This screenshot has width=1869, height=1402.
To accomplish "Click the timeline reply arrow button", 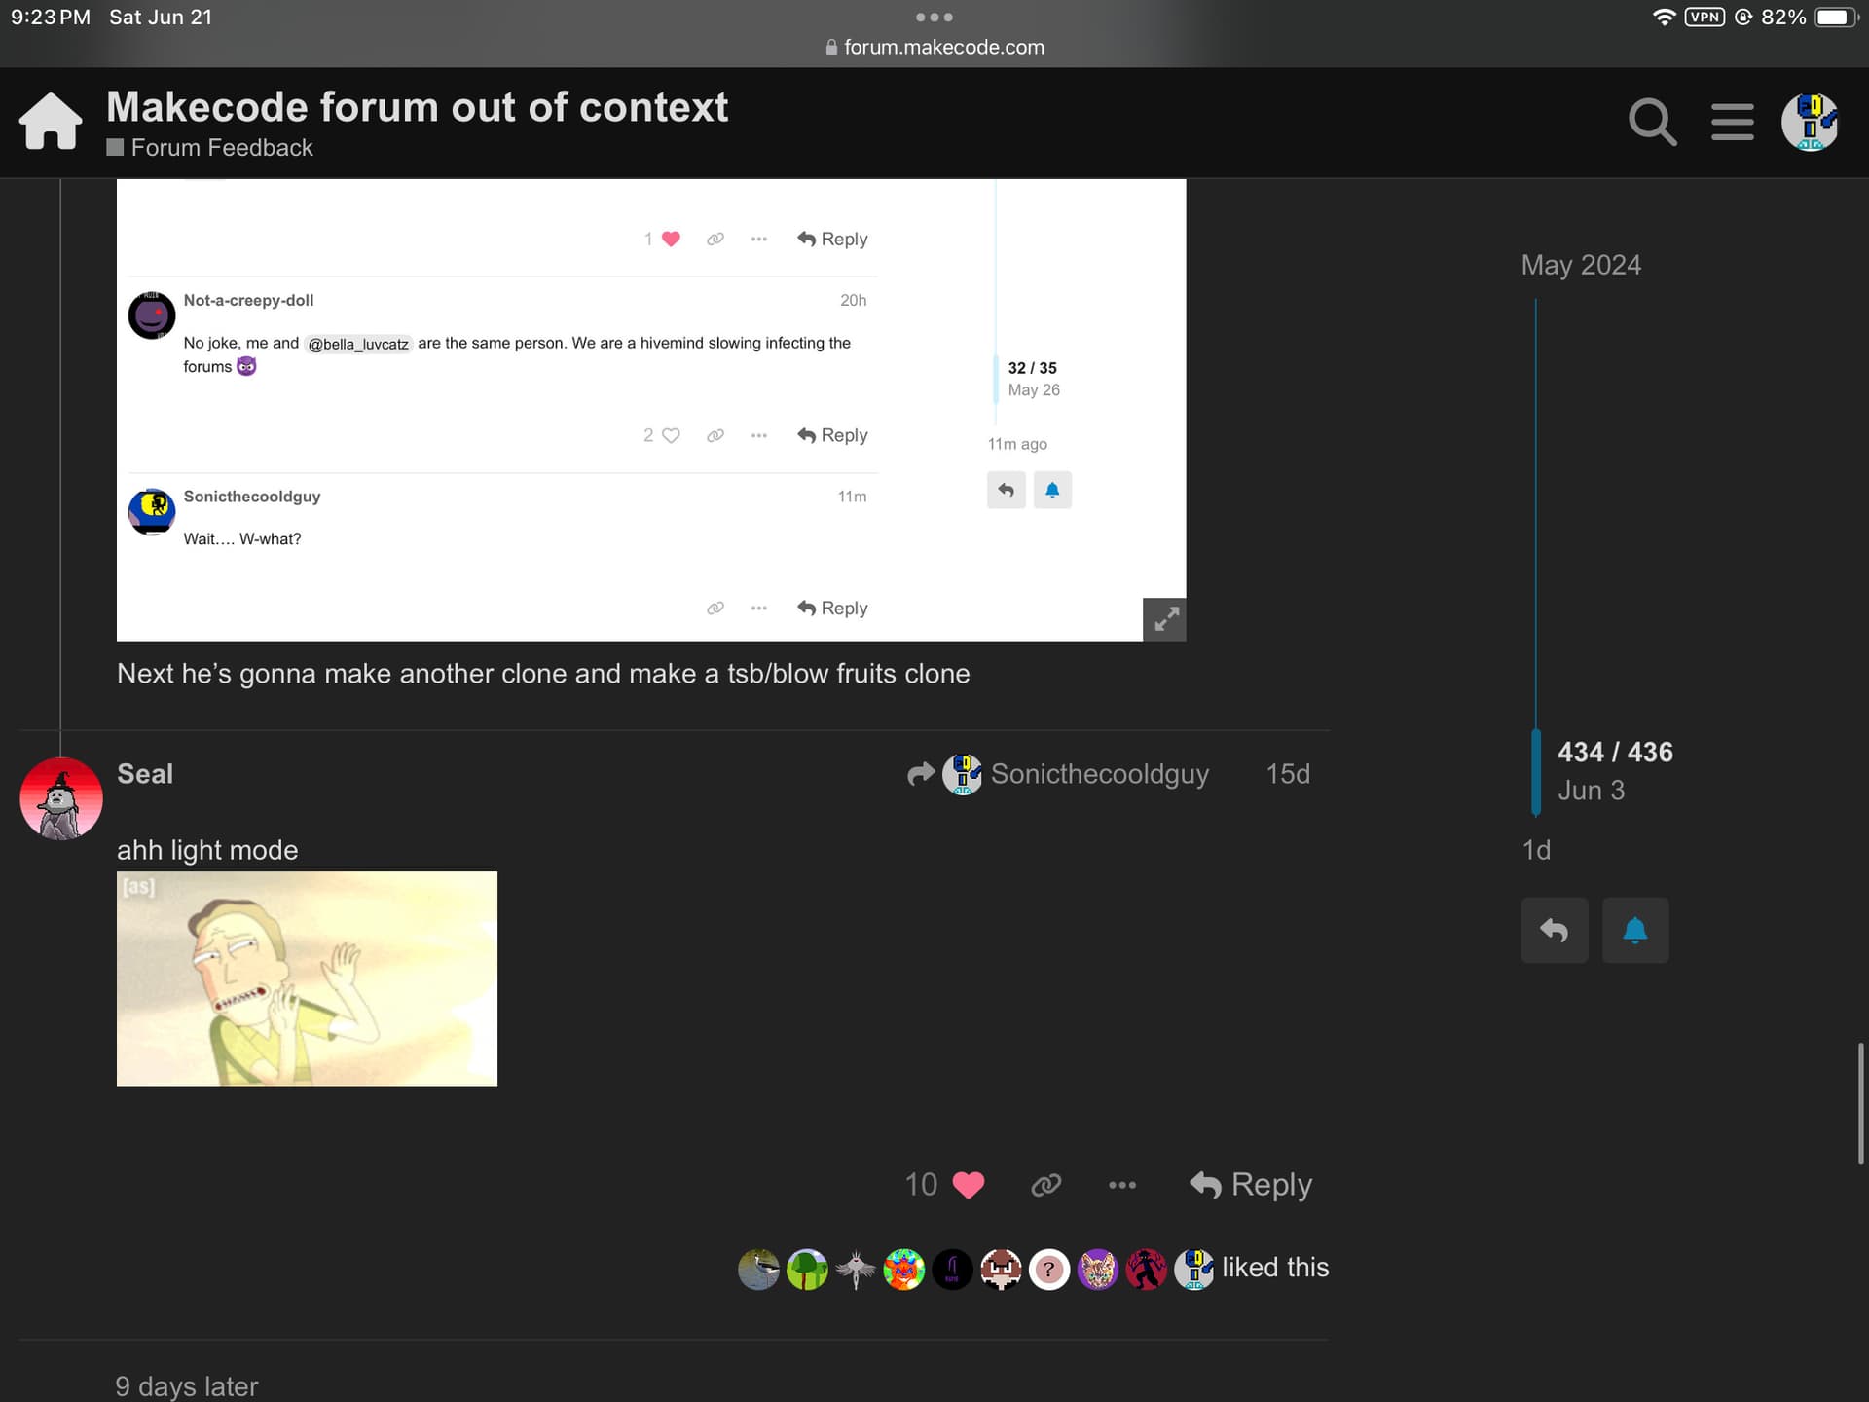I will (1554, 931).
